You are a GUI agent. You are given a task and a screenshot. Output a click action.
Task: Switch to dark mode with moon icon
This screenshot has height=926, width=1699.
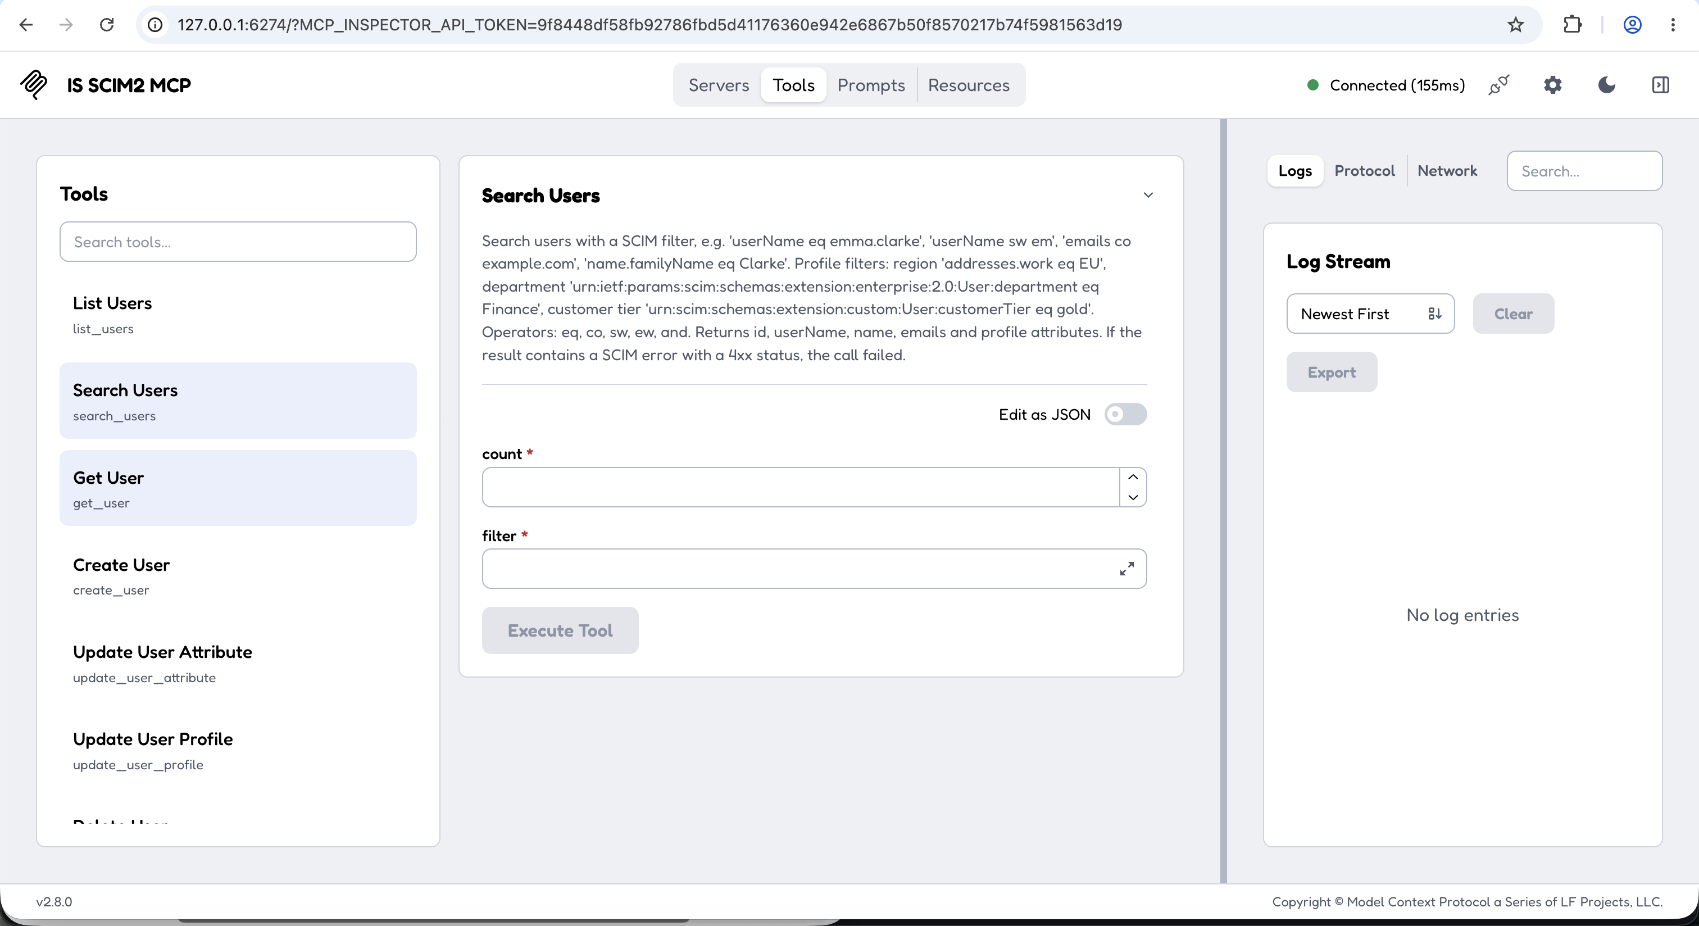(1607, 85)
